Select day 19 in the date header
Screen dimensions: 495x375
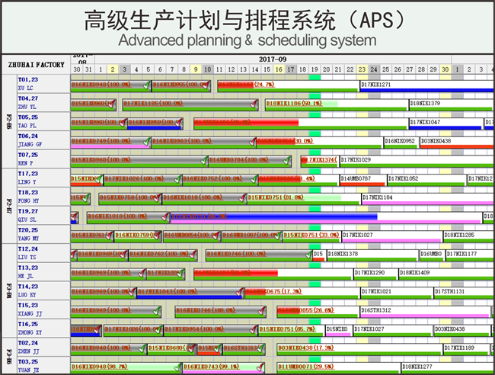(x=315, y=69)
